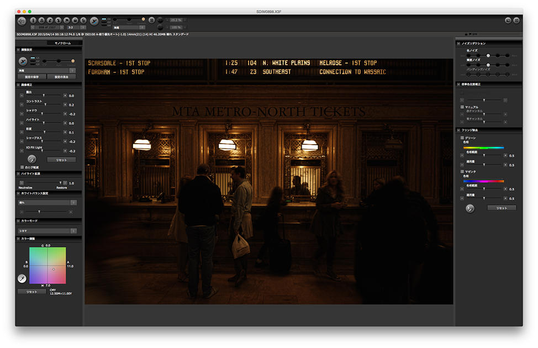Viewport: 538px width, 348px height.
Task: Select the middle 輝度ノイズ level dot
Action: 488,65
